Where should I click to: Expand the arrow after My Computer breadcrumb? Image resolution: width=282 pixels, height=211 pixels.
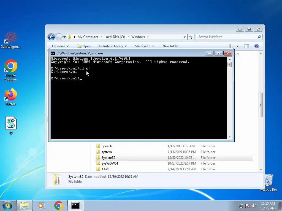pyautogui.click(x=101, y=37)
